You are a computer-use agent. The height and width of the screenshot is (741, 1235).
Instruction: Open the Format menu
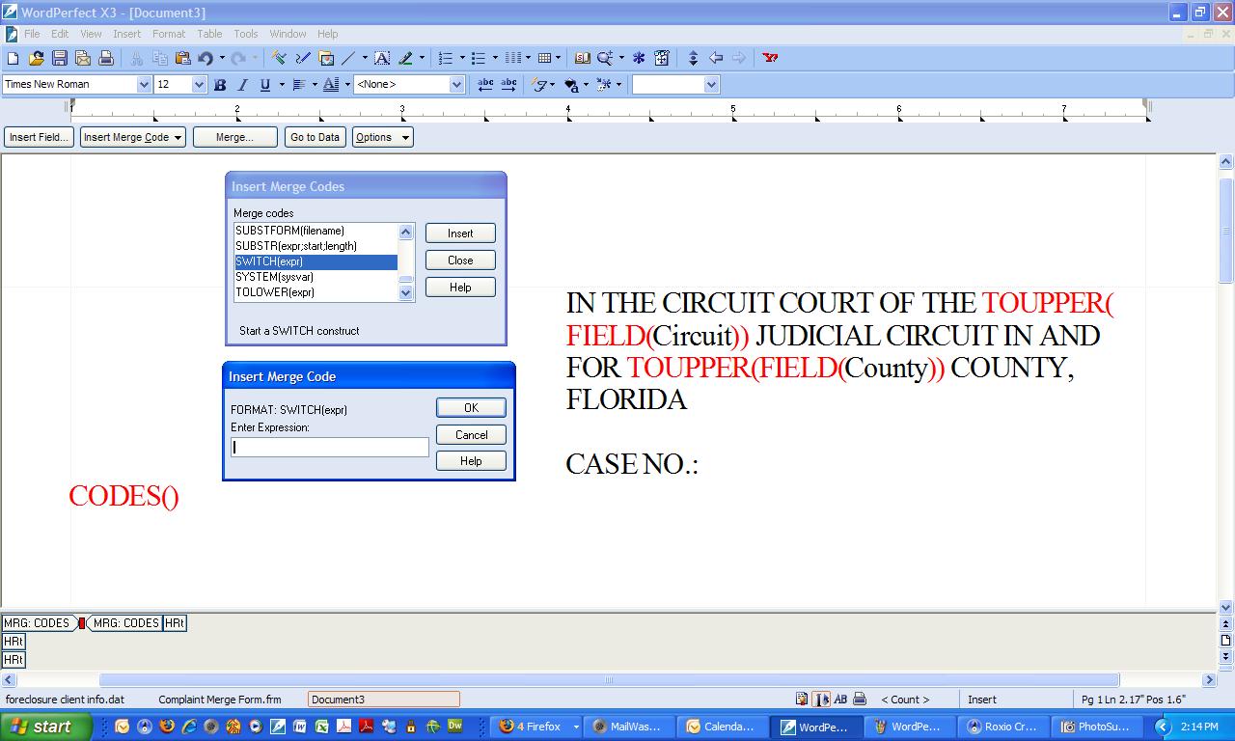click(168, 34)
